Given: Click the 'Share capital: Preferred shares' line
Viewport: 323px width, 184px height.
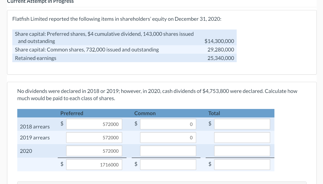Looking at the screenshot, I should [x=104, y=37].
